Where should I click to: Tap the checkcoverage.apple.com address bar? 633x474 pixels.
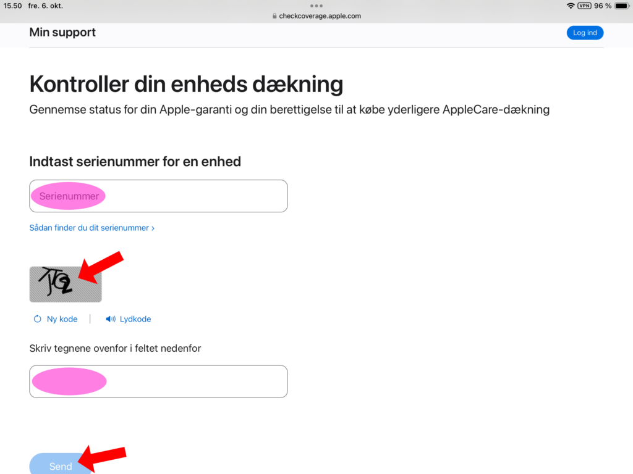pyautogui.click(x=316, y=15)
